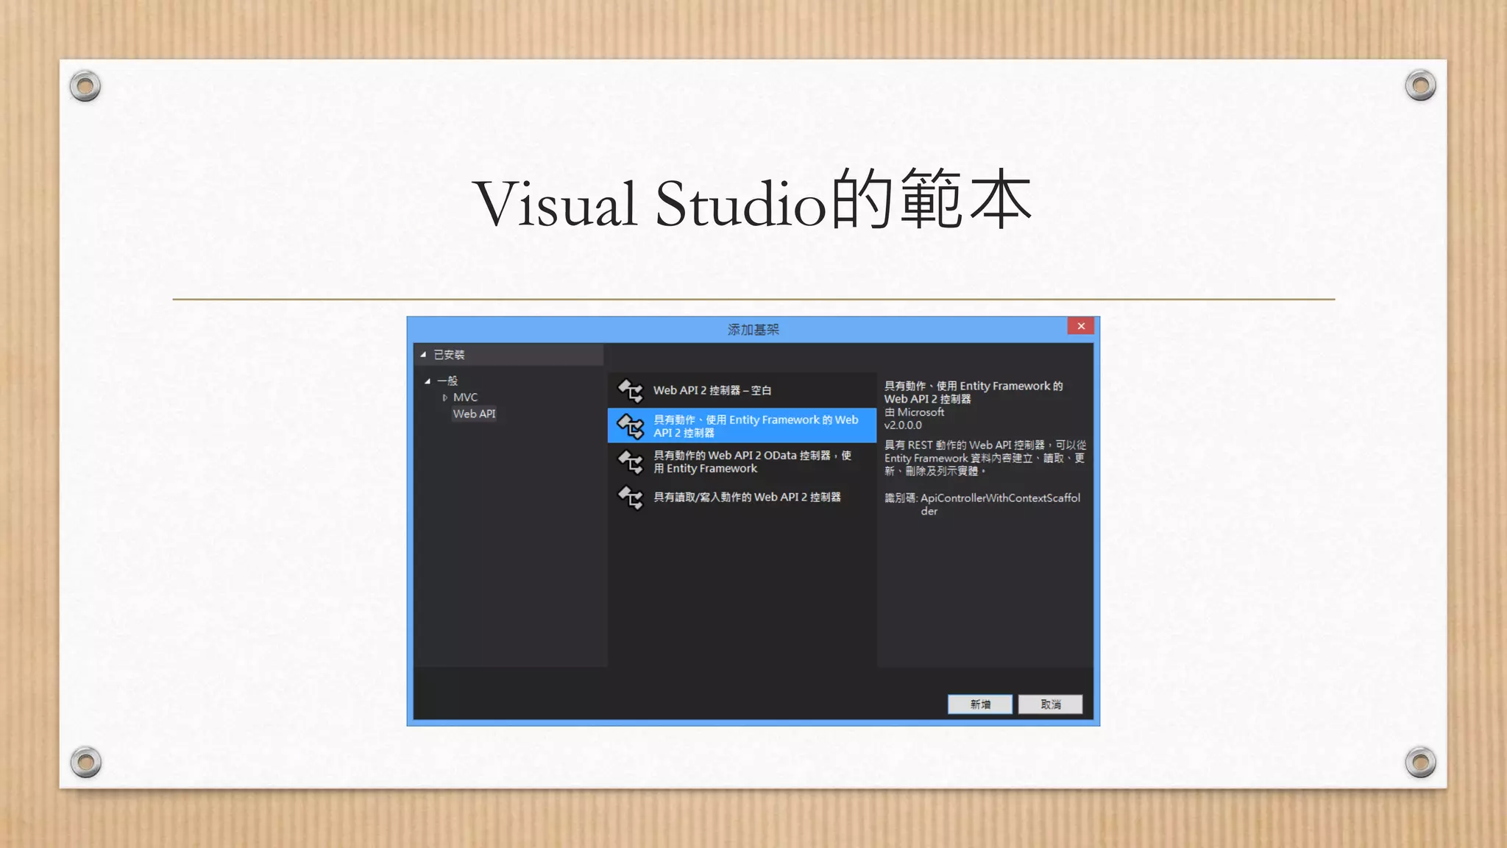1507x848 pixels.
Task: Select the MVC category
Action: (x=465, y=397)
